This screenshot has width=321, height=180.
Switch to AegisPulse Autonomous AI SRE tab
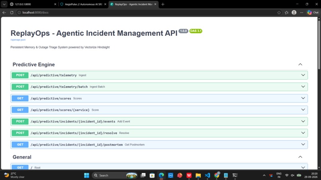pyautogui.click(x=83, y=4)
